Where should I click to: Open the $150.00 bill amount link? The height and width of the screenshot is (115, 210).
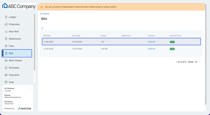click(151, 42)
